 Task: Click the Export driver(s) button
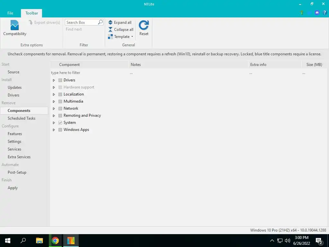click(x=44, y=23)
